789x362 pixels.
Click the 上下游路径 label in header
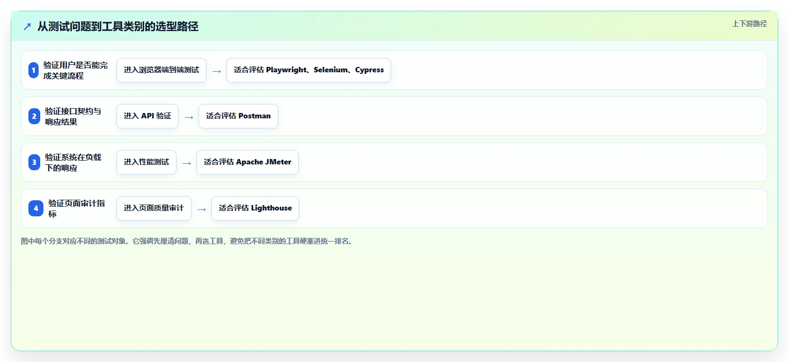point(749,24)
